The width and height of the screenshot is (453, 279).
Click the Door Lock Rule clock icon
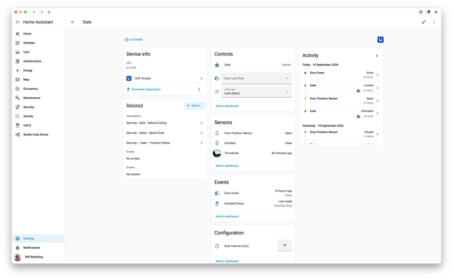[x=217, y=79]
